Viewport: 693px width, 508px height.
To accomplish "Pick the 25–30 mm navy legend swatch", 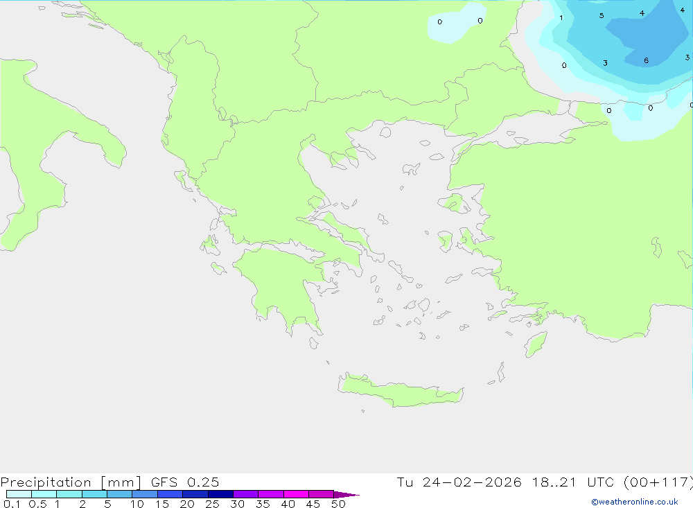I will (x=220, y=494).
